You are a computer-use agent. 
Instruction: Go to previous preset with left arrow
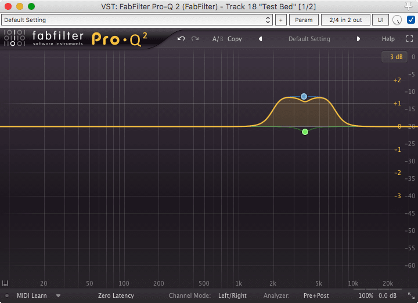coord(260,39)
